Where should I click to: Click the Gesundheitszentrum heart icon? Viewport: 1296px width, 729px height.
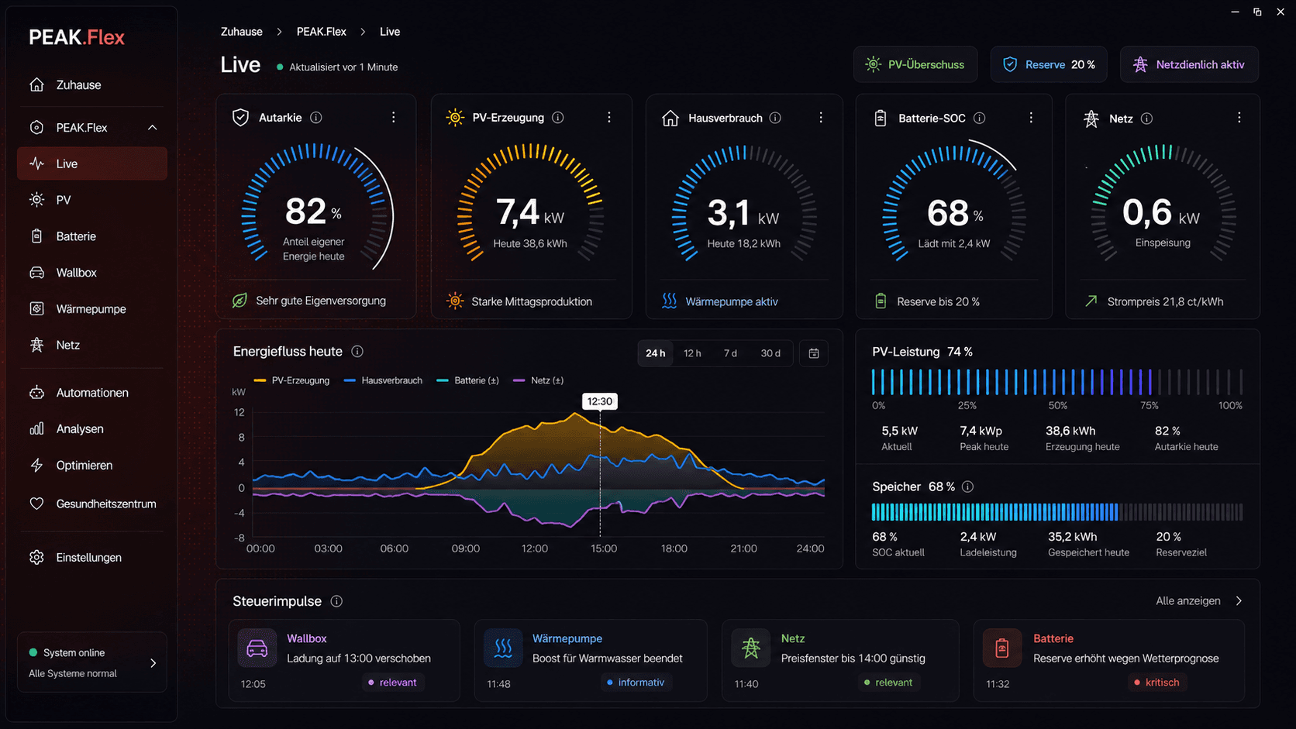36,504
